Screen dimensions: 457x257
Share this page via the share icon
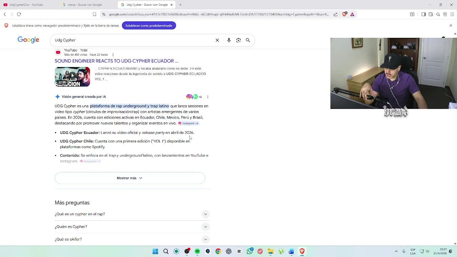pyautogui.click(x=336, y=14)
